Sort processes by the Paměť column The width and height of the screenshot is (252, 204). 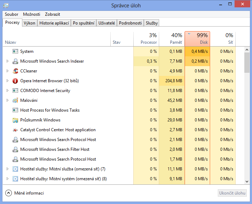click(x=172, y=39)
